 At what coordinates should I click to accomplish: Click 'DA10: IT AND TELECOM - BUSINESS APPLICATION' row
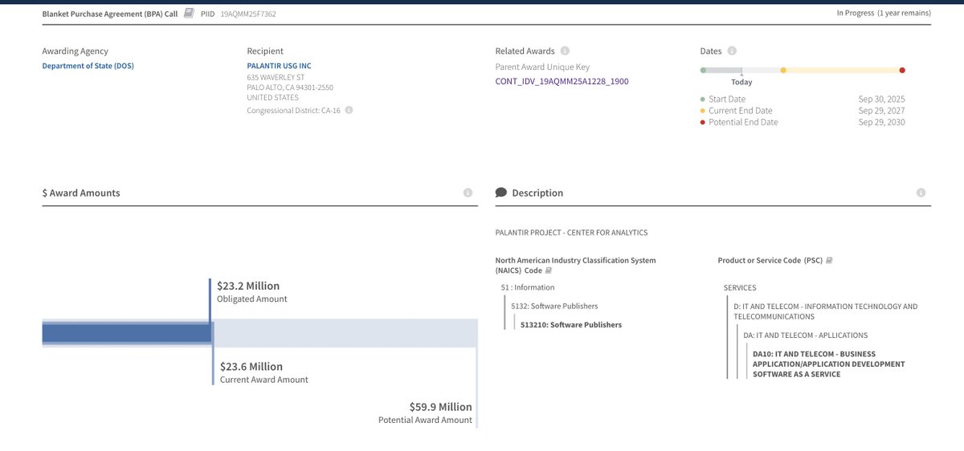pyautogui.click(x=829, y=364)
